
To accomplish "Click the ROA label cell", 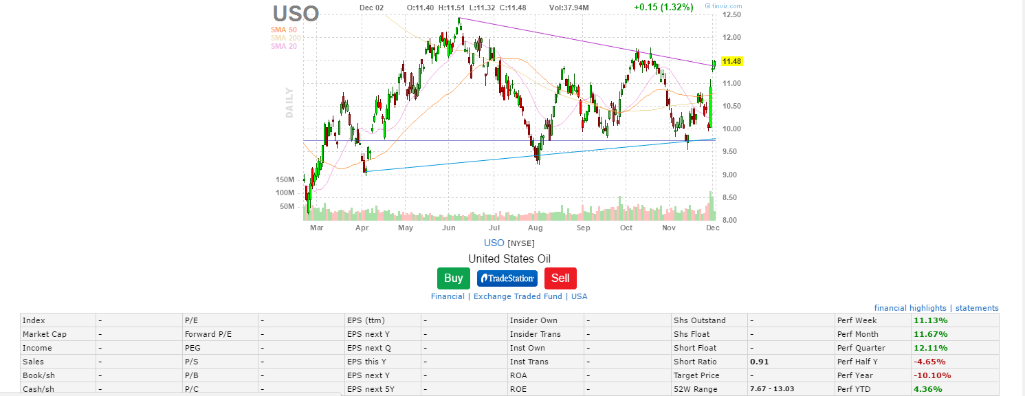I will [545, 375].
